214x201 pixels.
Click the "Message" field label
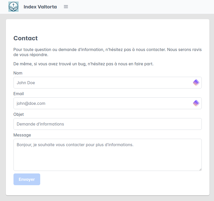click(22, 135)
